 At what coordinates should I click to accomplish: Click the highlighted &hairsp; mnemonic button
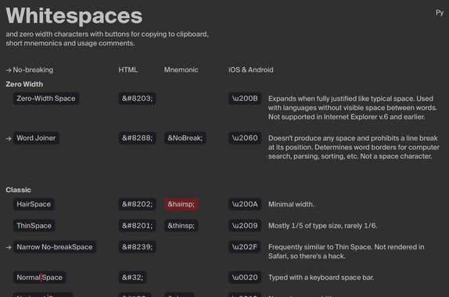point(181,204)
